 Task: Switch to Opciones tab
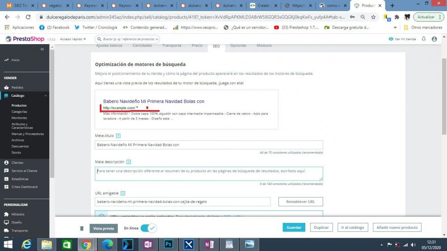pos(238,45)
